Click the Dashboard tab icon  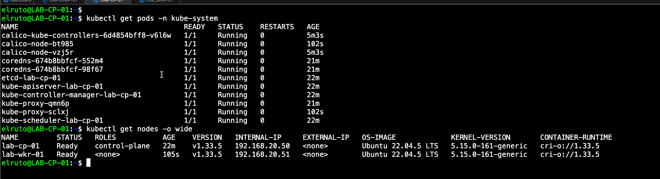point(6,1)
